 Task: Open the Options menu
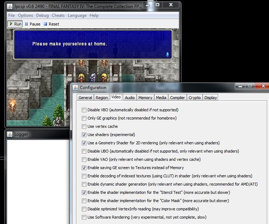[25, 15]
